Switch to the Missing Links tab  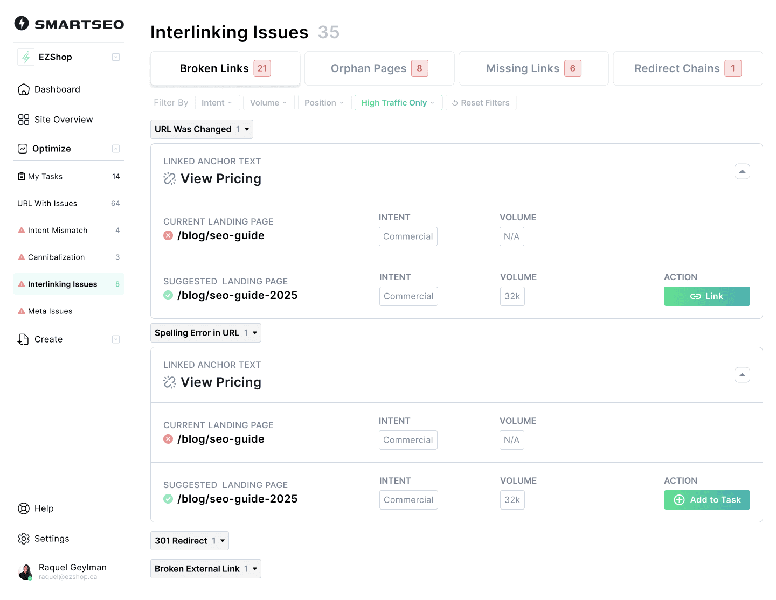pos(533,68)
